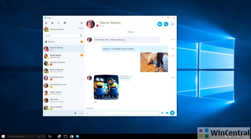Click the Dianne Stevens name in chat header
The height and width of the screenshot is (139, 251).
pyautogui.click(x=110, y=23)
